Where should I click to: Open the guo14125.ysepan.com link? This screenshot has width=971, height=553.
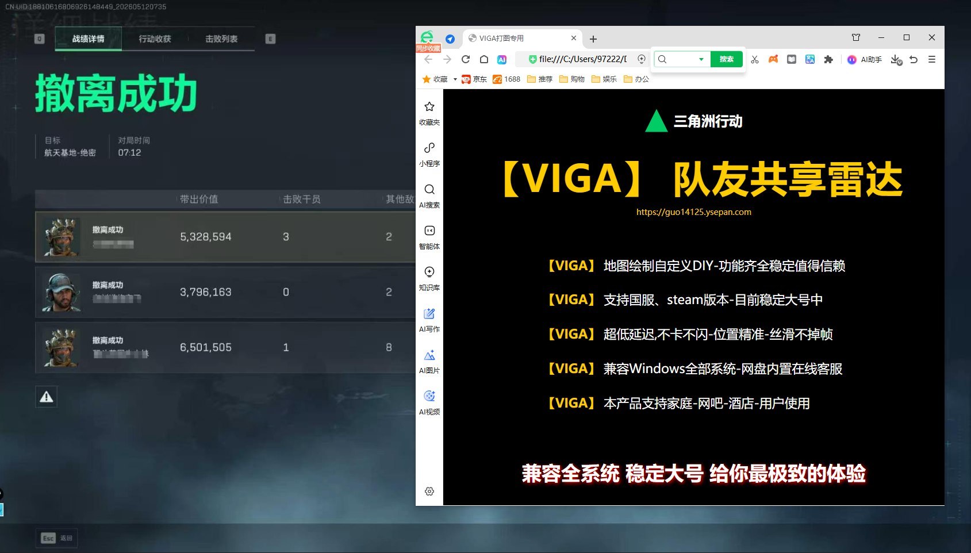(693, 212)
